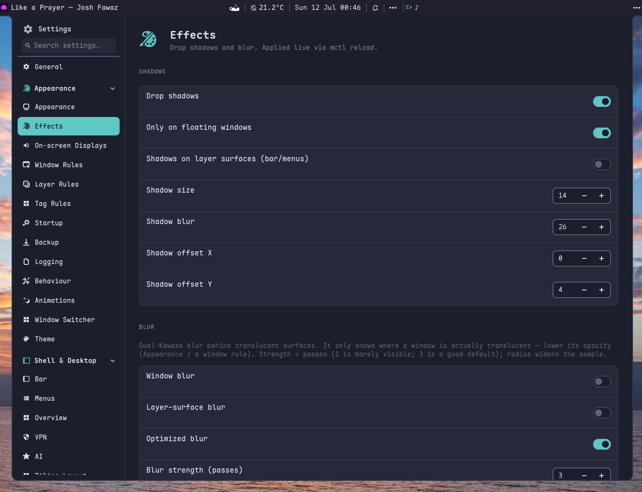Image resolution: width=642 pixels, height=492 pixels.
Task: Go to the Overview settings page
Action: pos(68,418)
